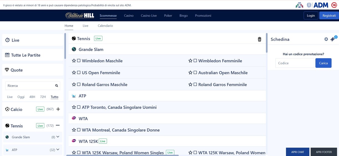Click the tennis ball icon in sidebar Tennis row

tap(7, 126)
